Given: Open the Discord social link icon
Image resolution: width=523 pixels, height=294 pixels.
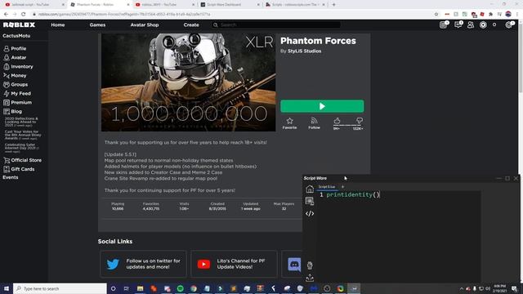Looking at the screenshot, I should (294, 265).
